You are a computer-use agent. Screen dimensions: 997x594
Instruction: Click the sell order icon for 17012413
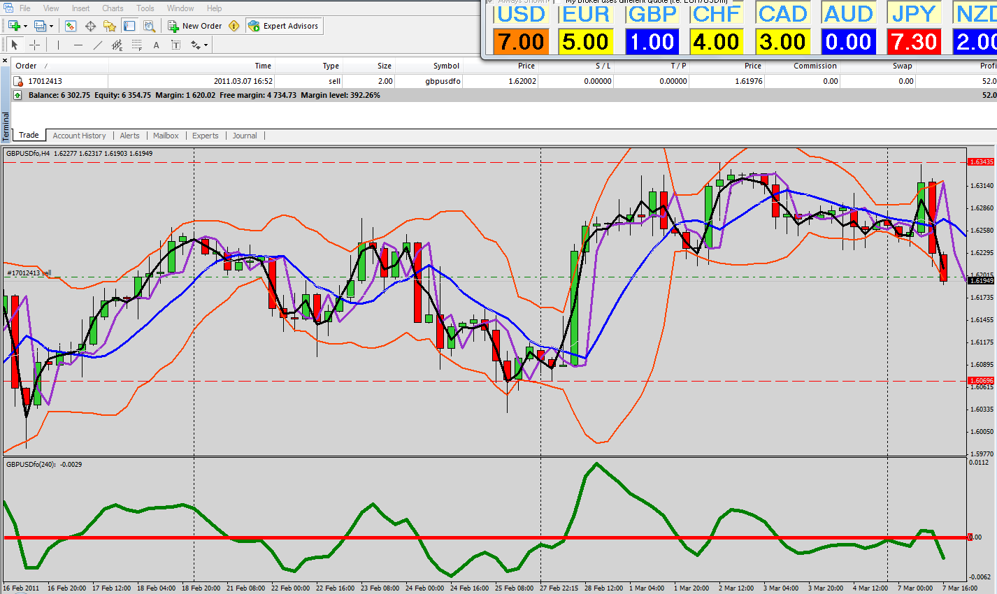(x=19, y=82)
